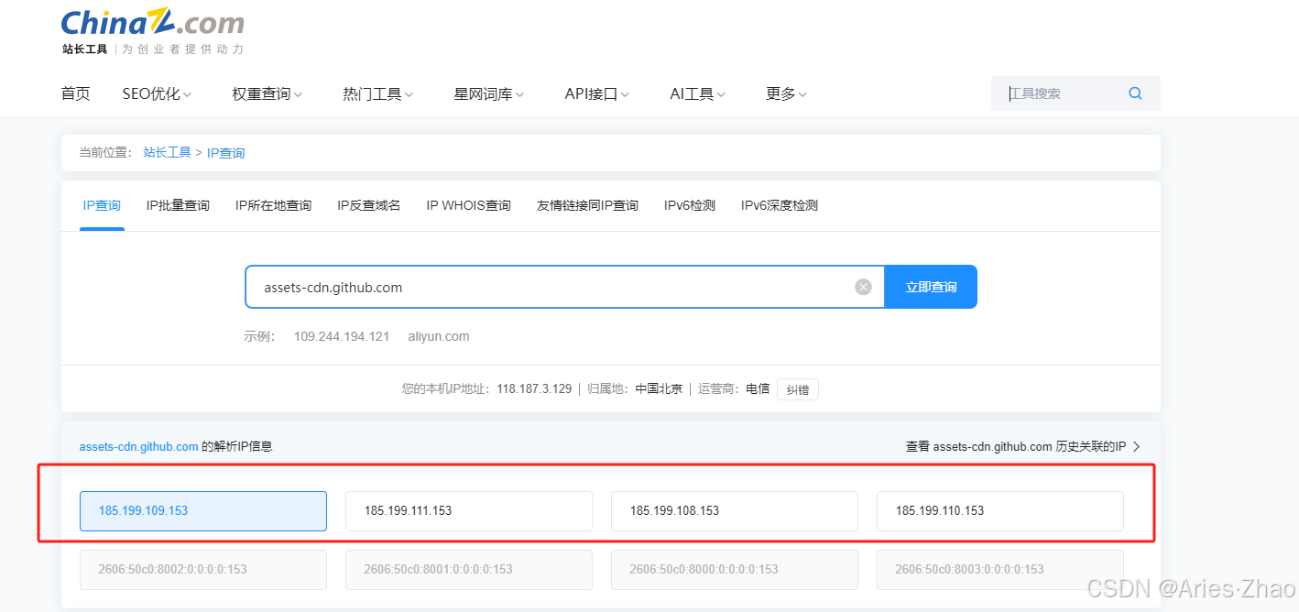The image size is (1299, 612).
Task: Click the search magnifier icon
Action: [1135, 93]
